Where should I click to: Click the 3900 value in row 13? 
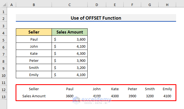[132, 96]
